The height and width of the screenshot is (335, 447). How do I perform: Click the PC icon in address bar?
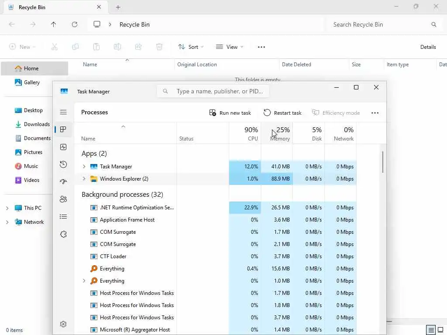97,24
